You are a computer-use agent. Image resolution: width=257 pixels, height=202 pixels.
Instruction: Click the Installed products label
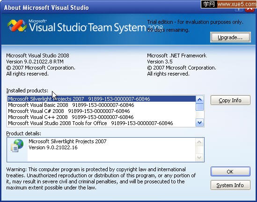[x=27, y=91]
